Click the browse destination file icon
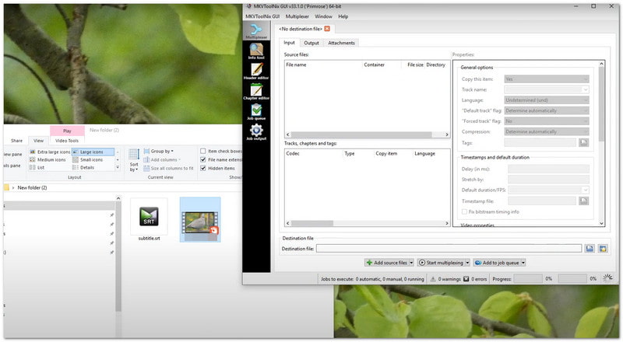The height and width of the screenshot is (342, 623). [590, 249]
